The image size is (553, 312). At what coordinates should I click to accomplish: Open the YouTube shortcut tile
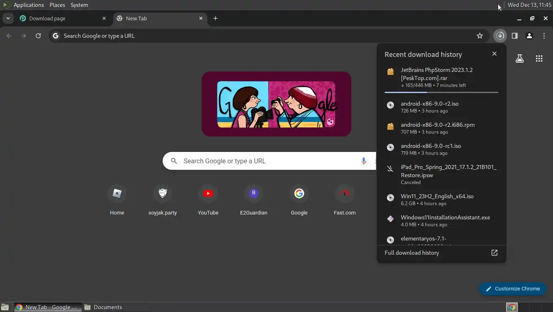coord(208,199)
